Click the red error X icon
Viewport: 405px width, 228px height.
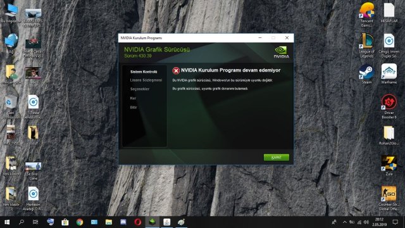(176, 70)
